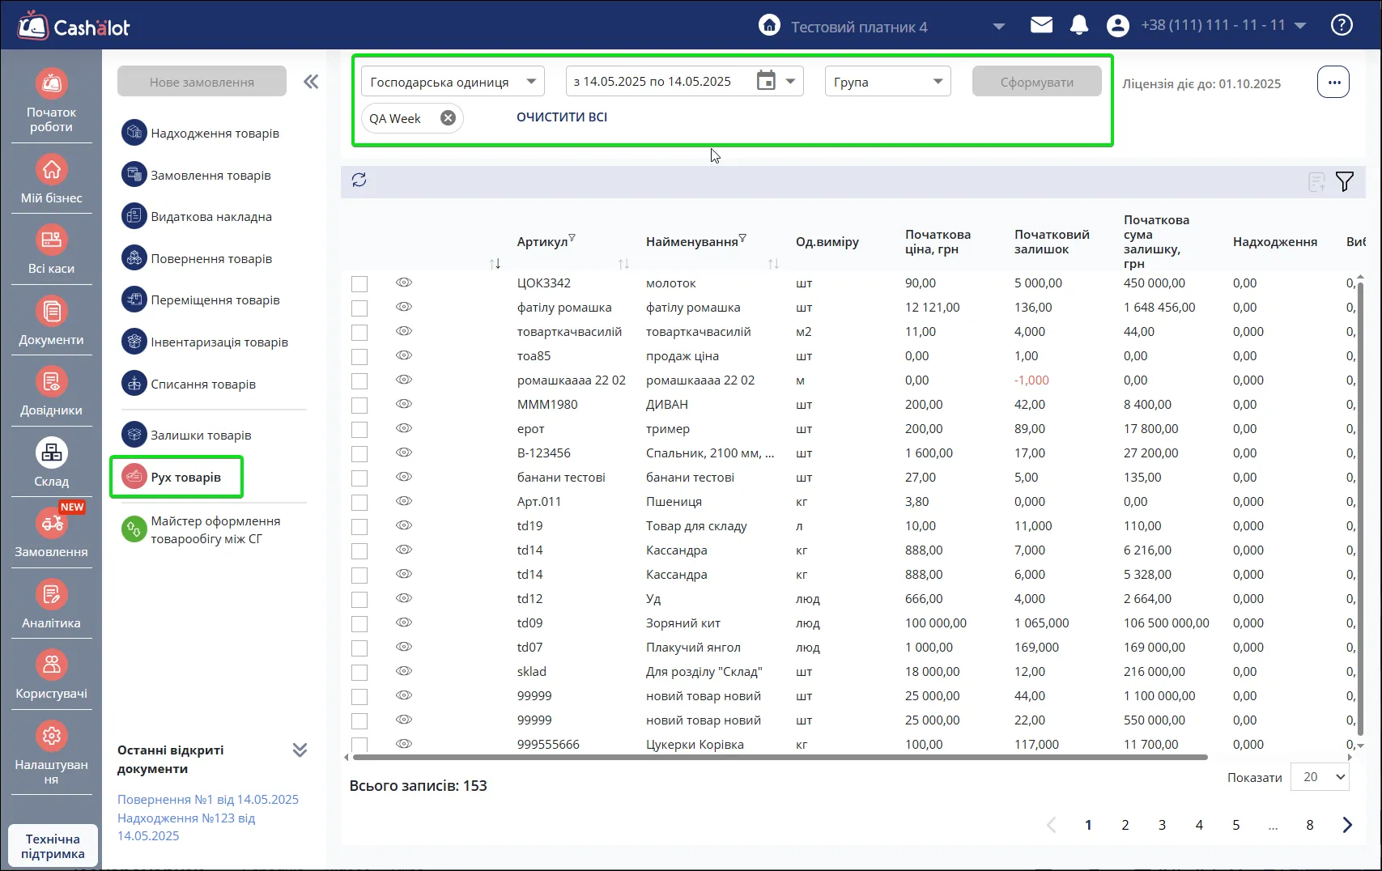Open the mail envelope icon

tap(1041, 26)
